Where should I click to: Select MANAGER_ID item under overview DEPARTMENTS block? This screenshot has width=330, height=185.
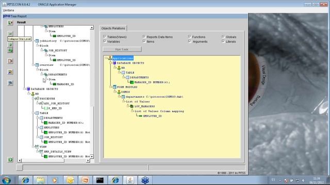pyautogui.click(x=65, y=84)
